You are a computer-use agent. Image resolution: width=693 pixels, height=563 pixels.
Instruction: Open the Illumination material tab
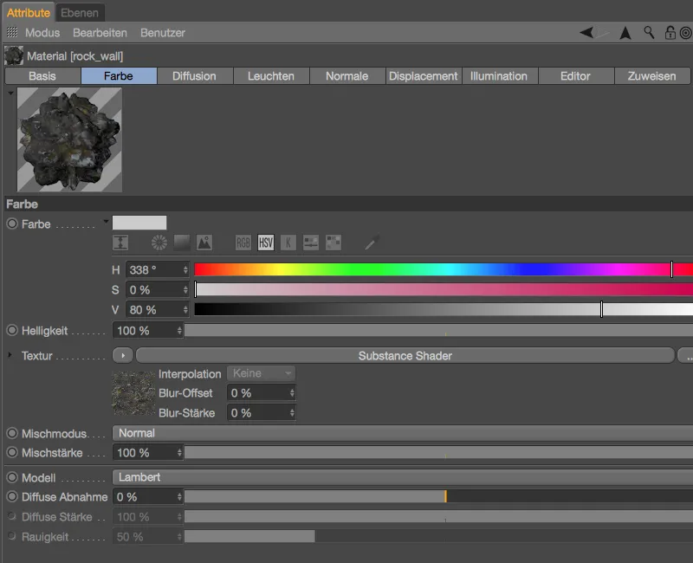pyautogui.click(x=499, y=76)
